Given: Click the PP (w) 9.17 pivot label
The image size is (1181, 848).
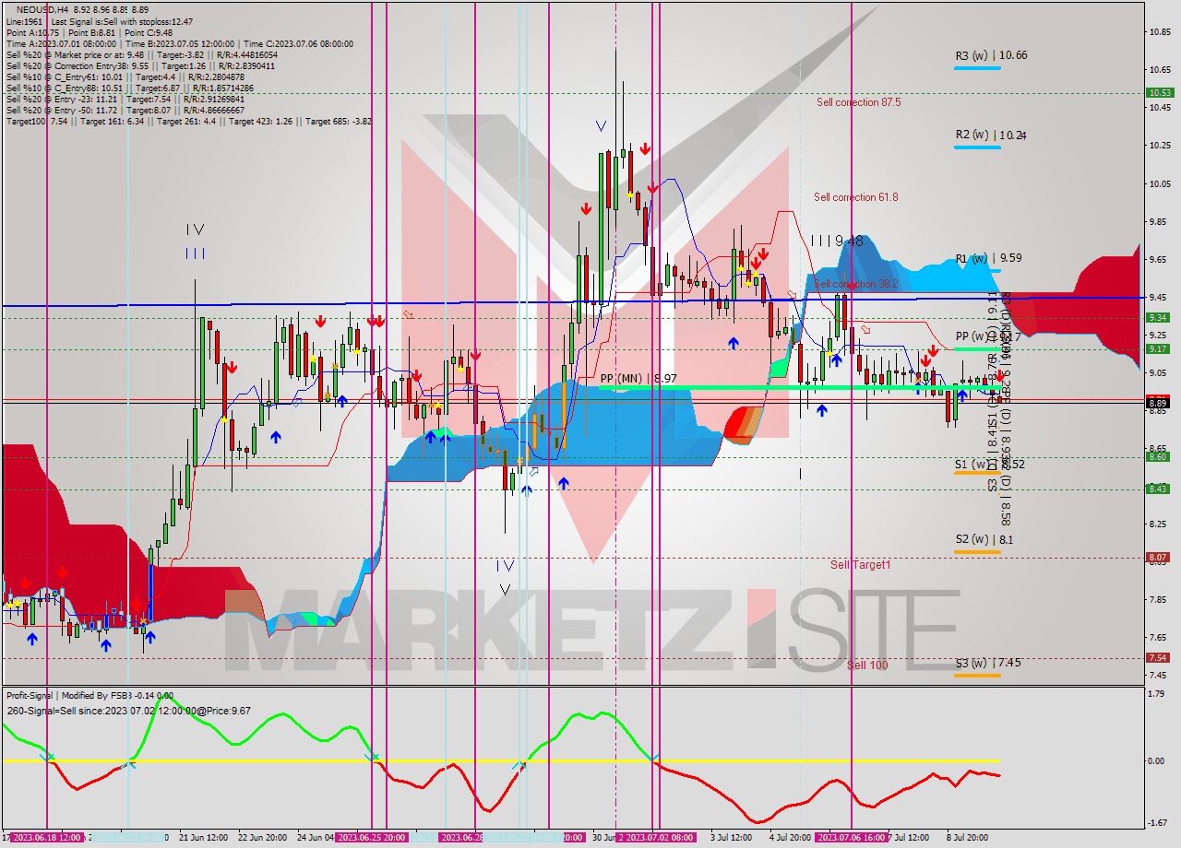Looking at the screenshot, I should pyautogui.click(x=988, y=336).
